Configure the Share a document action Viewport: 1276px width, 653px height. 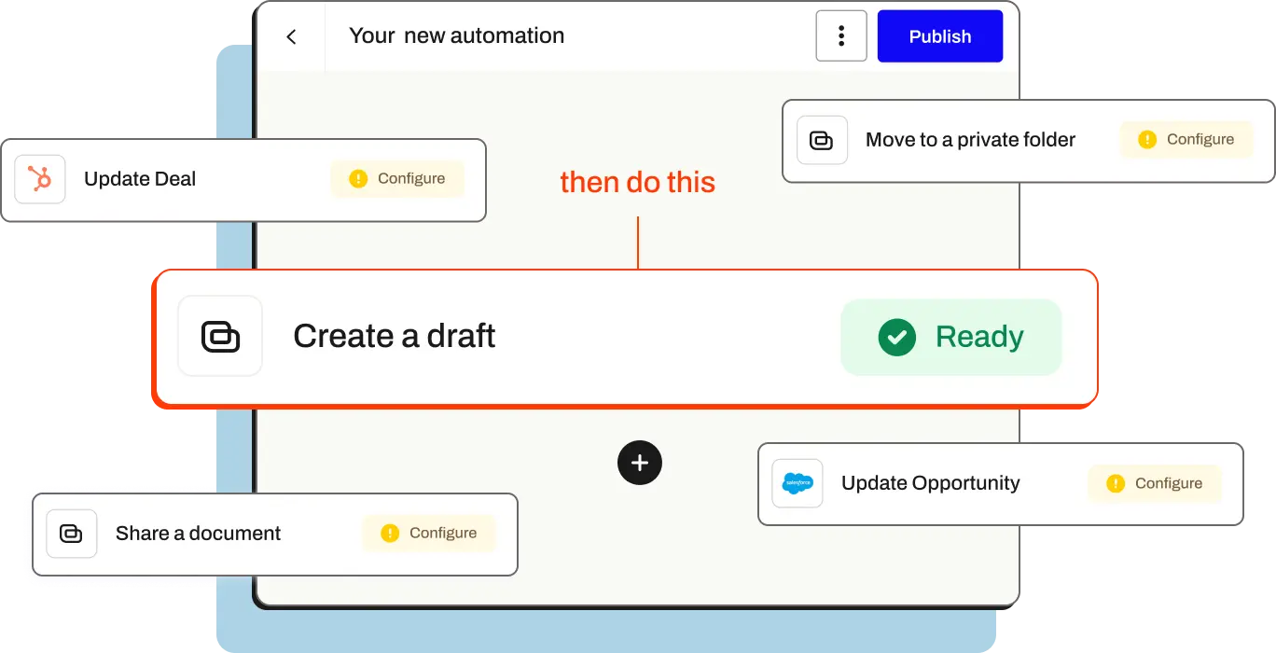(429, 533)
